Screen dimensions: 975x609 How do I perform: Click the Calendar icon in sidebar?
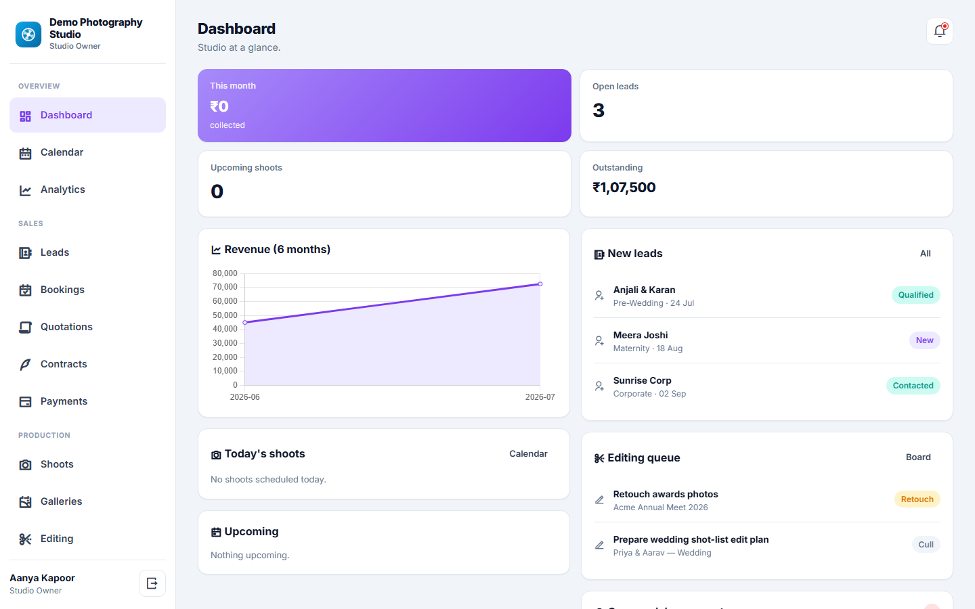click(26, 153)
